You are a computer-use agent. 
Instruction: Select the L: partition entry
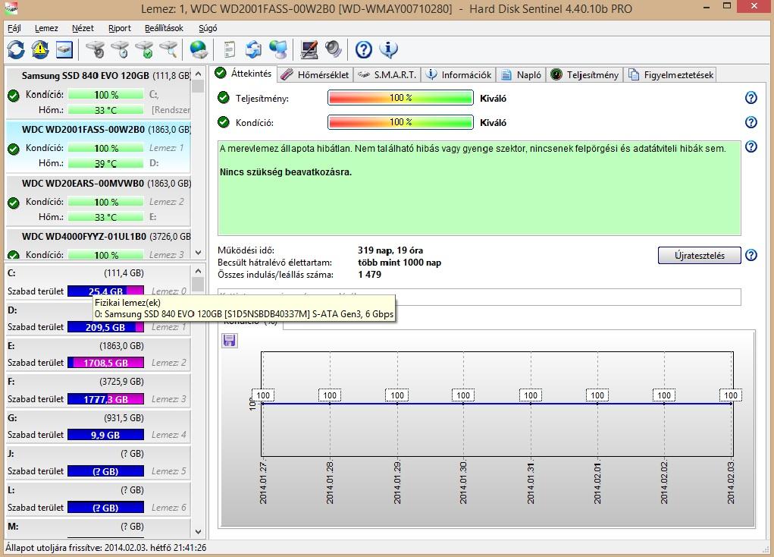pyautogui.click(x=99, y=499)
